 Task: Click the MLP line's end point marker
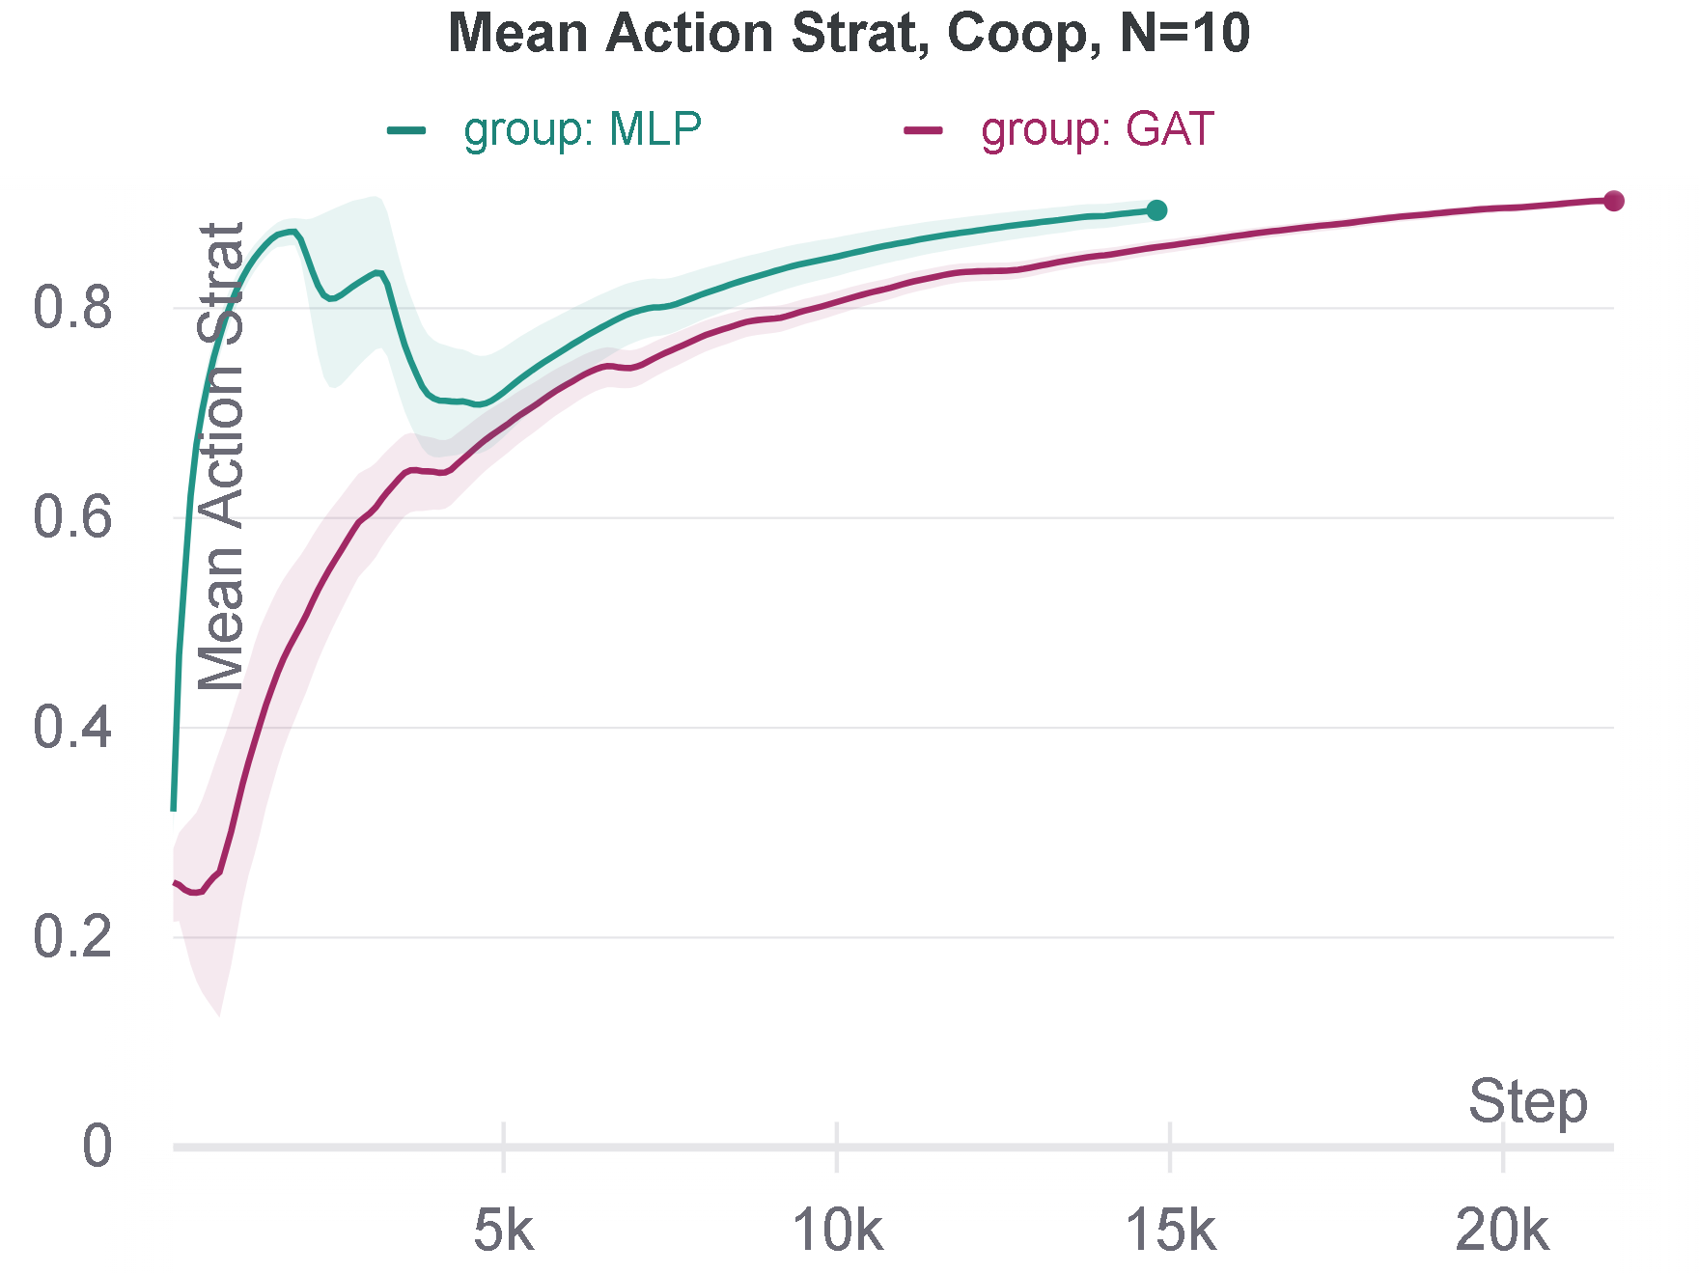[x=1156, y=210]
